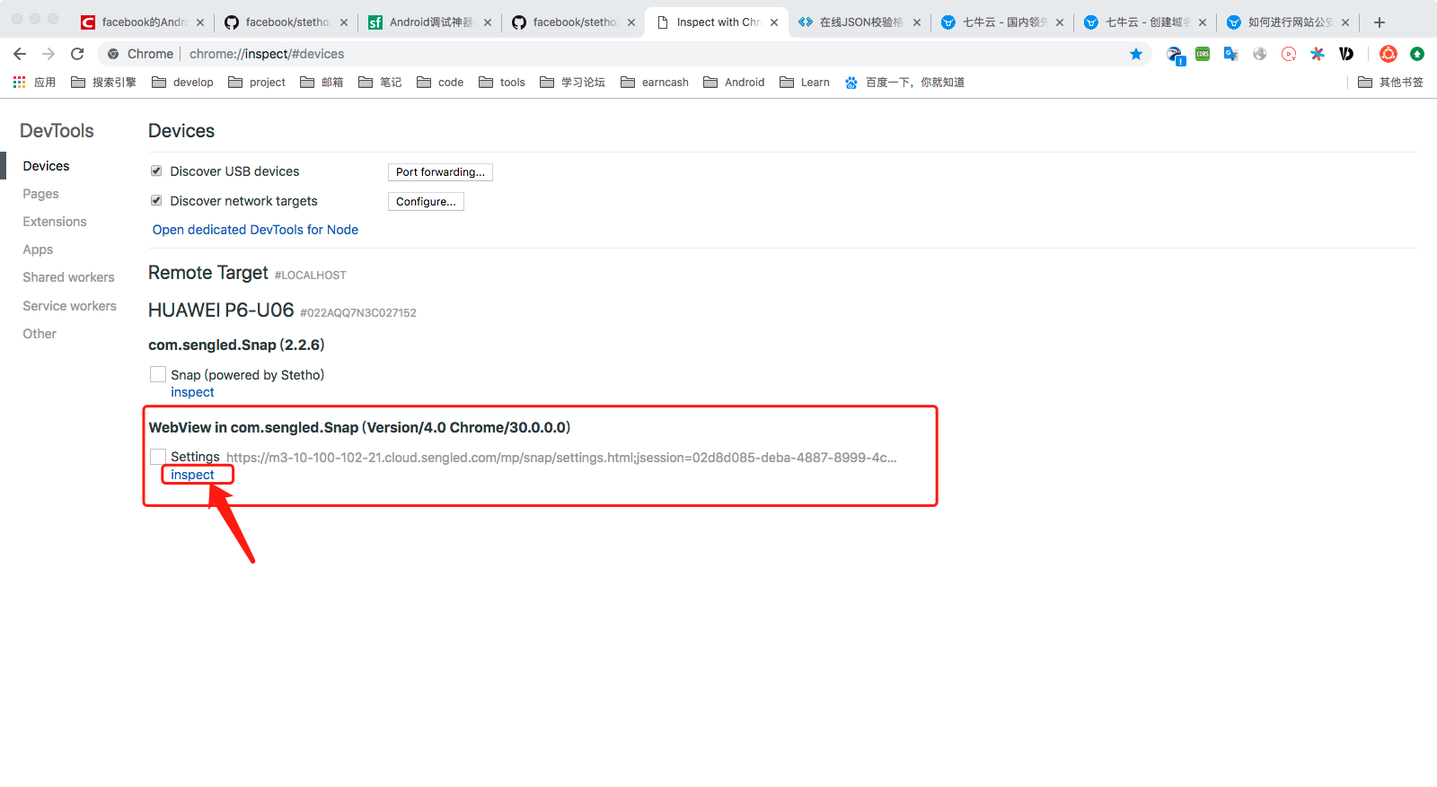Viewport: 1437px width, 787px height.
Task: Expand the 邮箱 bookmark folder
Action: click(x=322, y=83)
